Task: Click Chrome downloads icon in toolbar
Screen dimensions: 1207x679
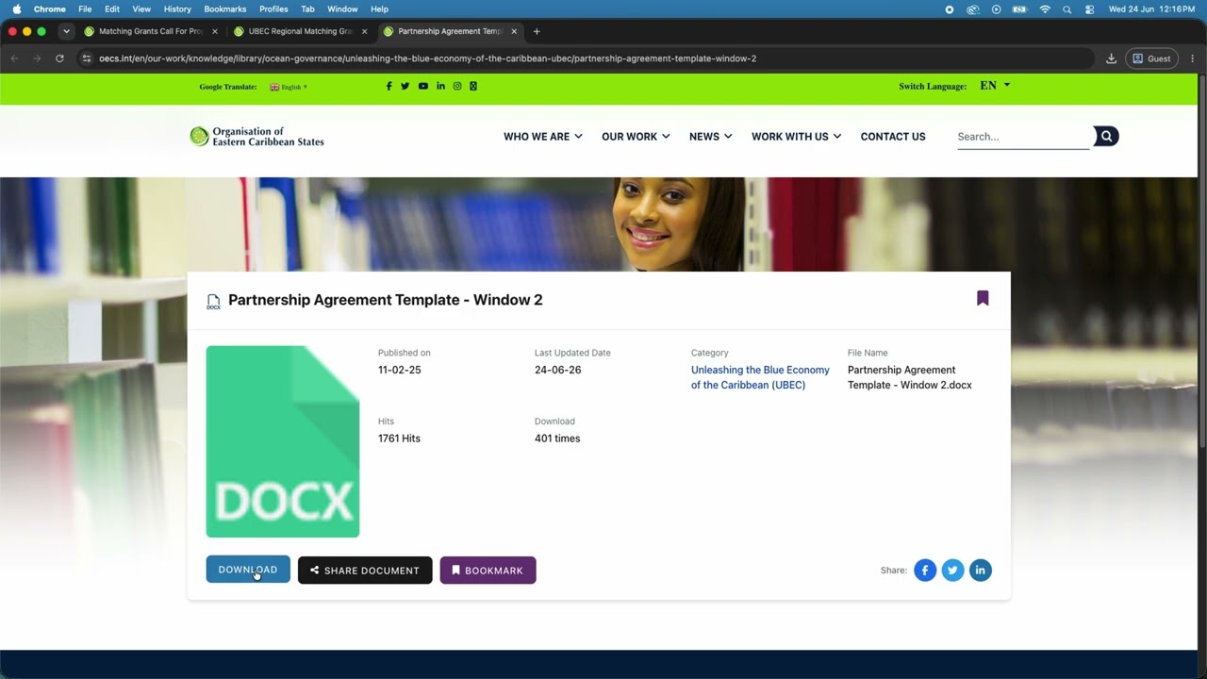Action: pyautogui.click(x=1111, y=58)
